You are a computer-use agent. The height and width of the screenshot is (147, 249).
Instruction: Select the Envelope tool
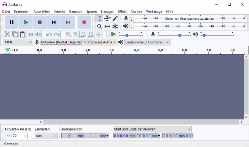[107, 18]
